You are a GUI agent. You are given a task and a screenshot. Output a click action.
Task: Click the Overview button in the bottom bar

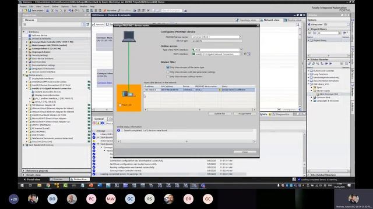(59, 179)
